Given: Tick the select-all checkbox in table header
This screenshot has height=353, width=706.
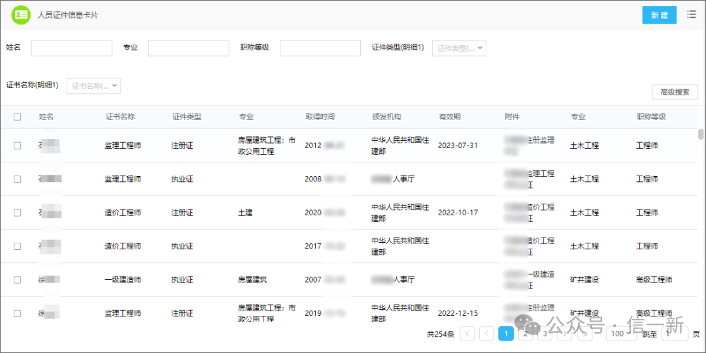Looking at the screenshot, I should click(x=17, y=117).
